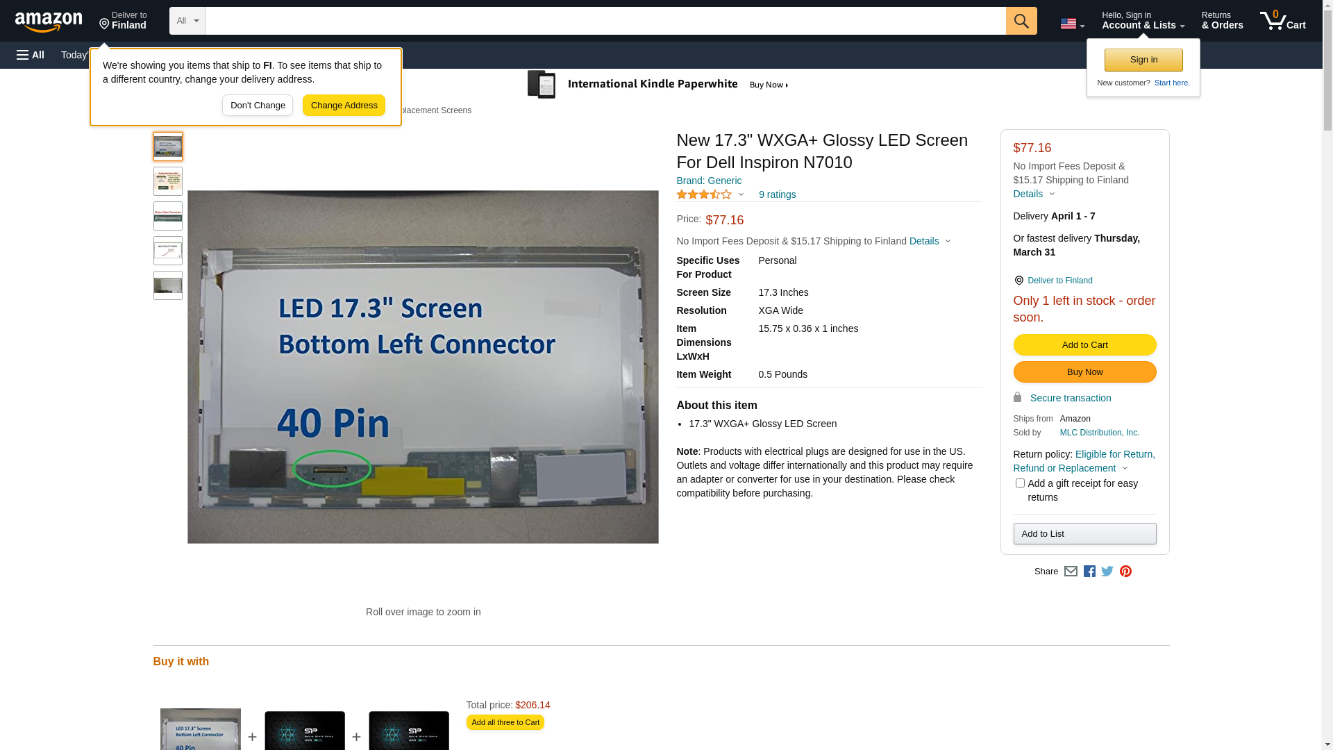Share product on Twitter icon
The height and width of the screenshot is (750, 1333).
pyautogui.click(x=1107, y=572)
